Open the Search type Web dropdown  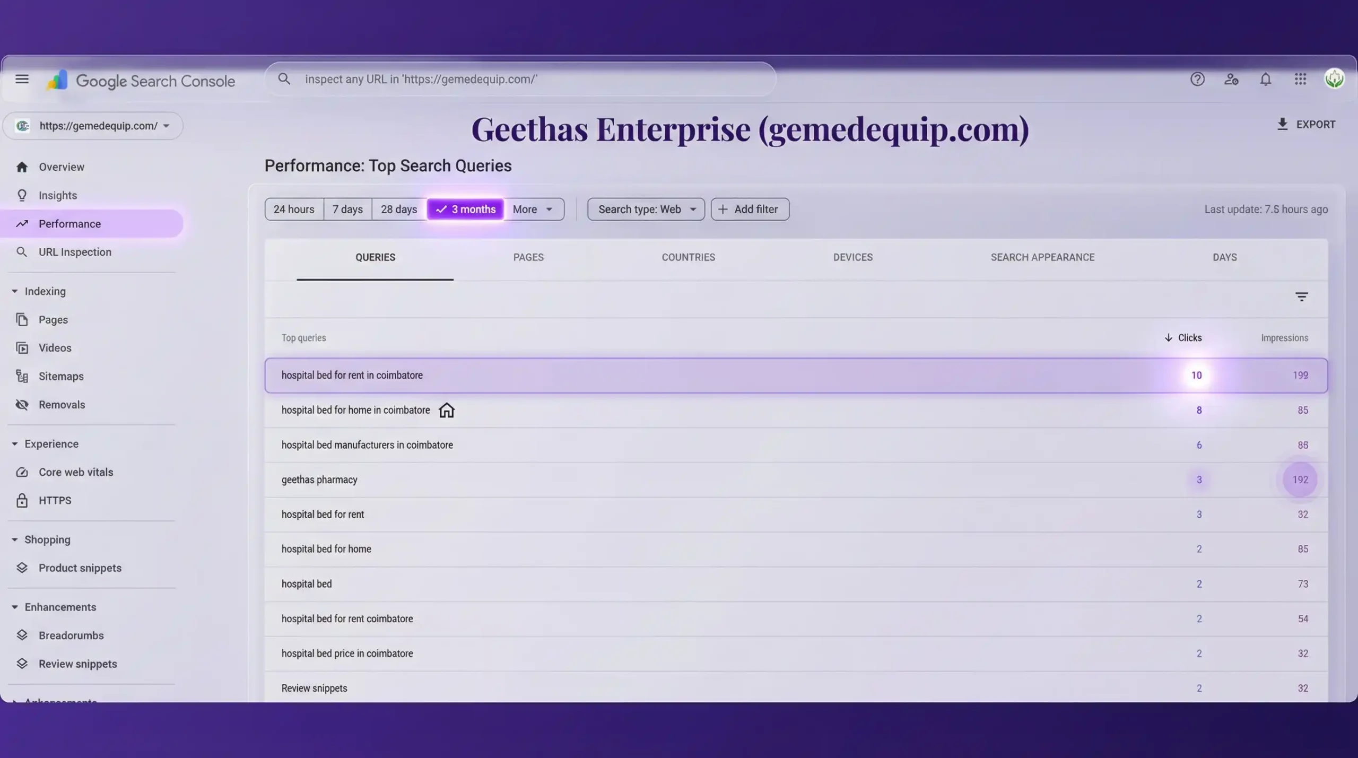(x=645, y=209)
